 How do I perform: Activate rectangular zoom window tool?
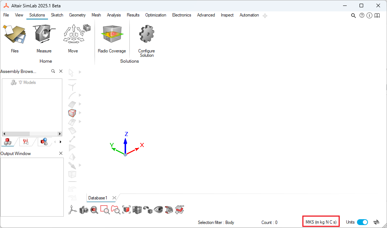105,210
